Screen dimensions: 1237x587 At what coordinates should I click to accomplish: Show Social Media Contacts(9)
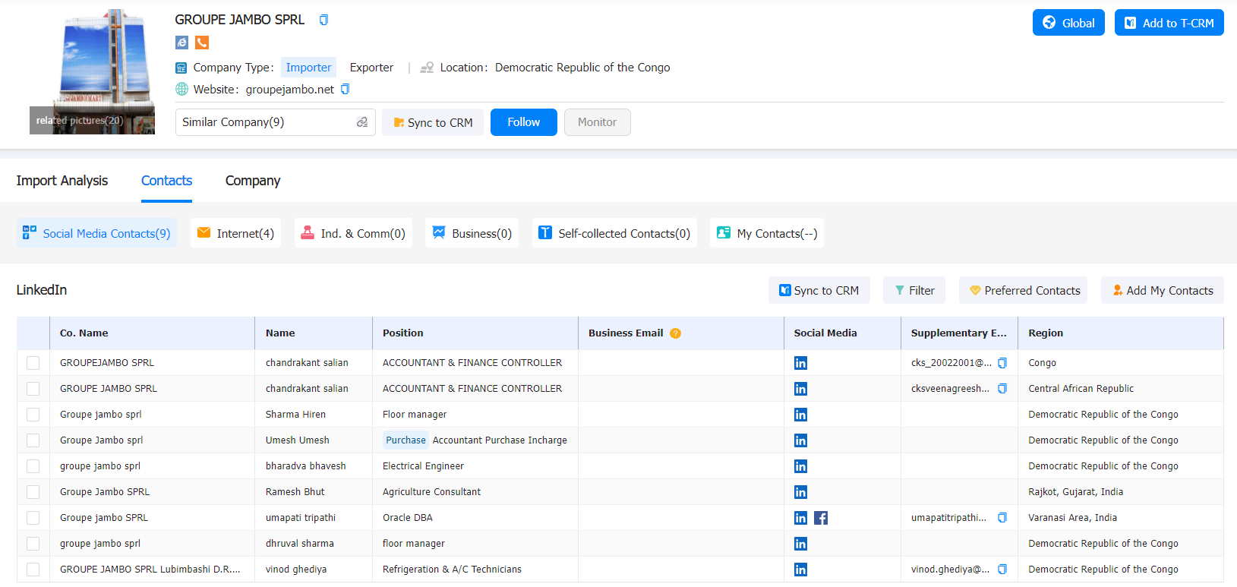pyautogui.click(x=96, y=233)
